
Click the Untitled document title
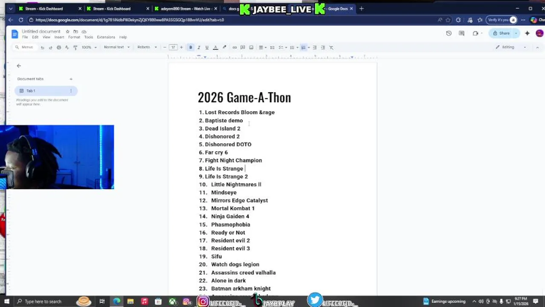[x=41, y=32]
